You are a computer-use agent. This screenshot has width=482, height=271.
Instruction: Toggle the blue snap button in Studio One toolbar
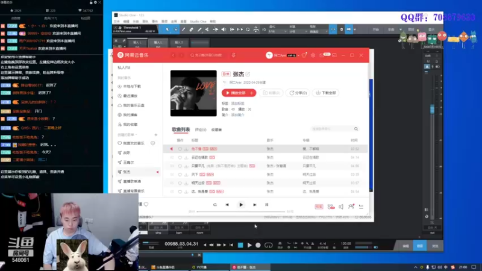click(333, 30)
